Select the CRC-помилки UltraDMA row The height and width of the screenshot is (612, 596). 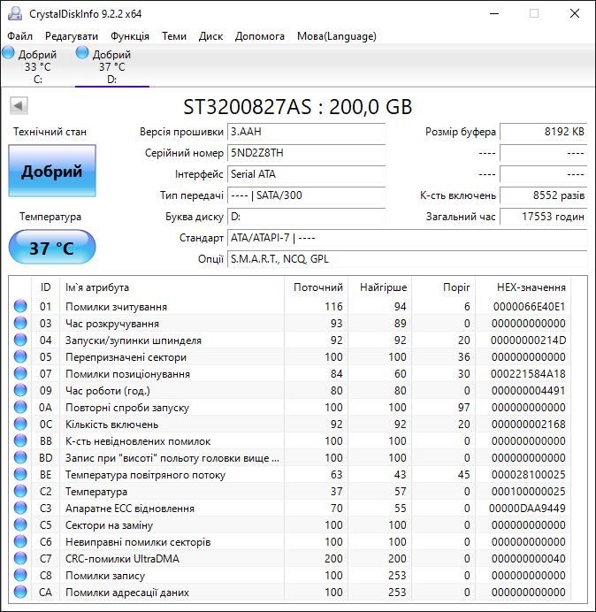[290, 559]
